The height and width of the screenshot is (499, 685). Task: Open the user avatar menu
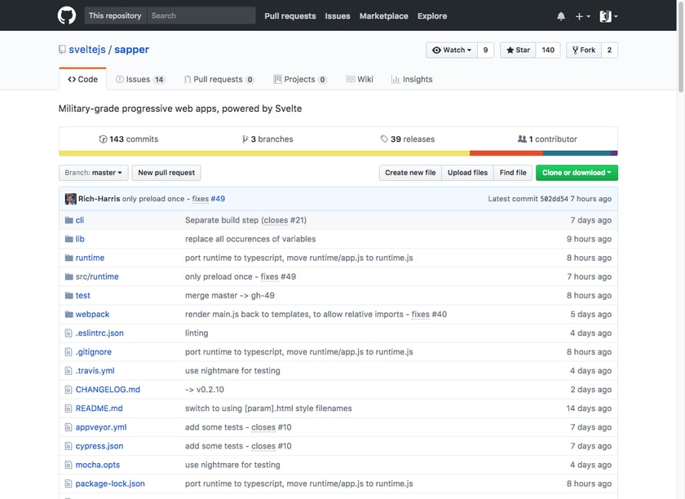click(x=608, y=16)
